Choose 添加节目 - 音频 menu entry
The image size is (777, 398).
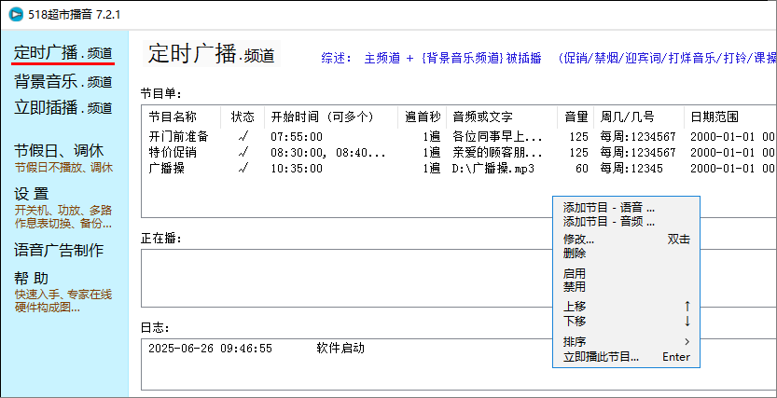pos(609,222)
